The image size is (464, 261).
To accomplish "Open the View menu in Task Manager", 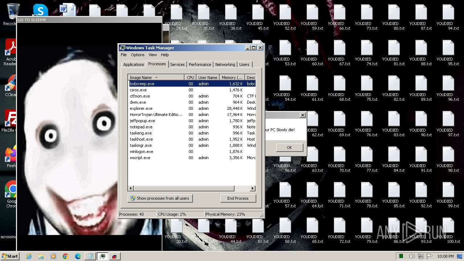I will click(x=153, y=55).
